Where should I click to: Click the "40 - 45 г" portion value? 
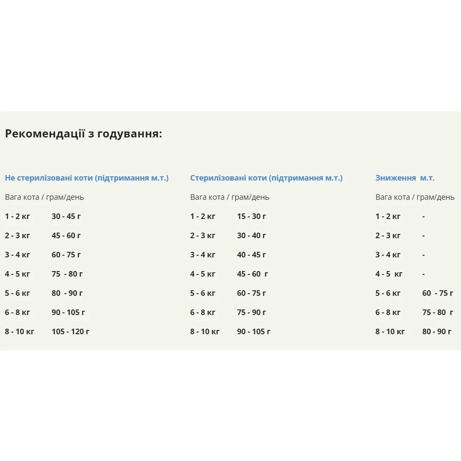(x=251, y=255)
